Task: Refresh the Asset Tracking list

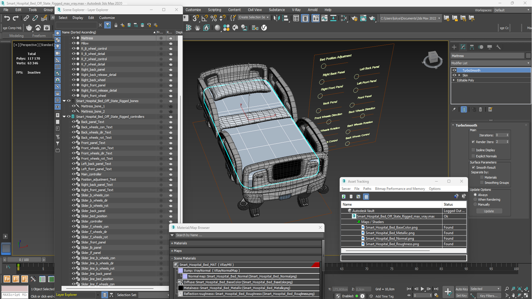Action: point(344,197)
